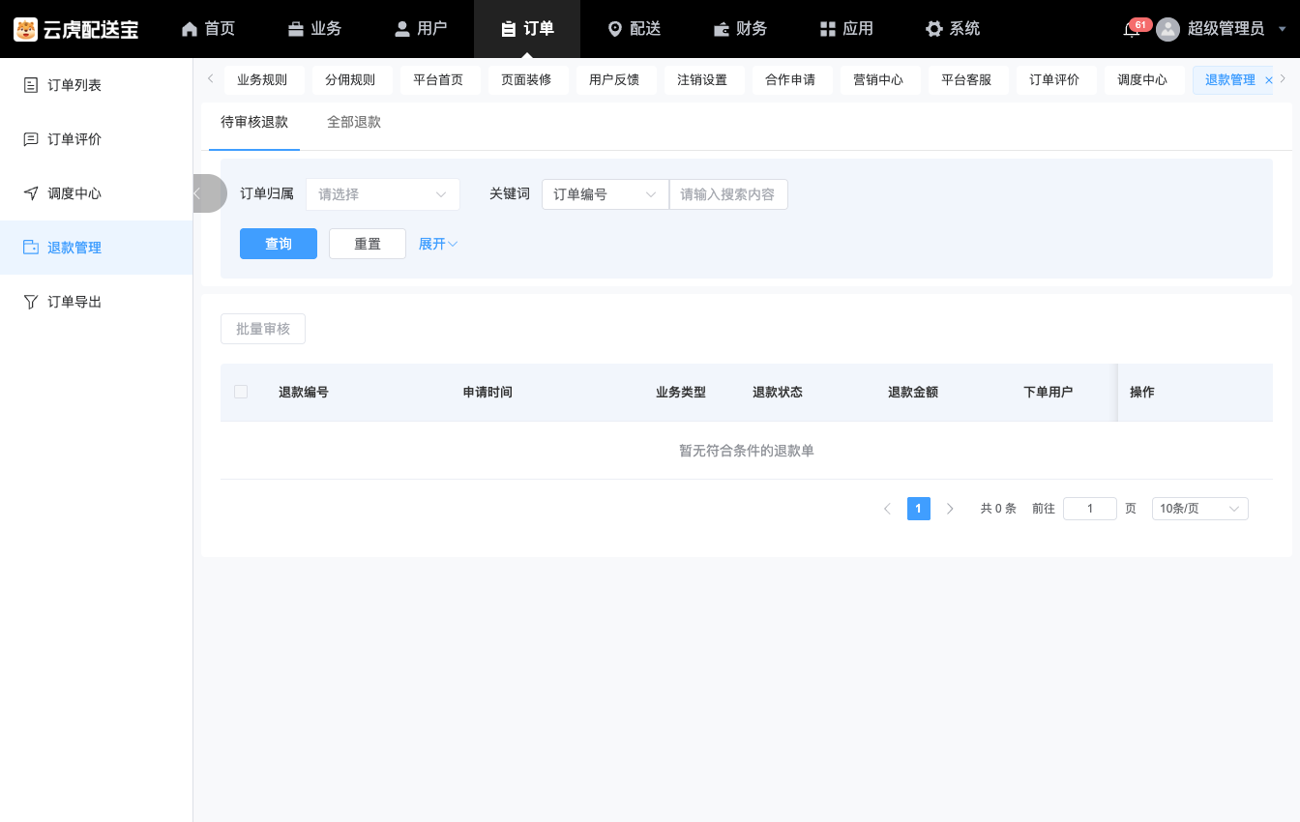The height and width of the screenshot is (822, 1300).
Task: Switch to the 业务规则 page tab
Action: [262, 80]
